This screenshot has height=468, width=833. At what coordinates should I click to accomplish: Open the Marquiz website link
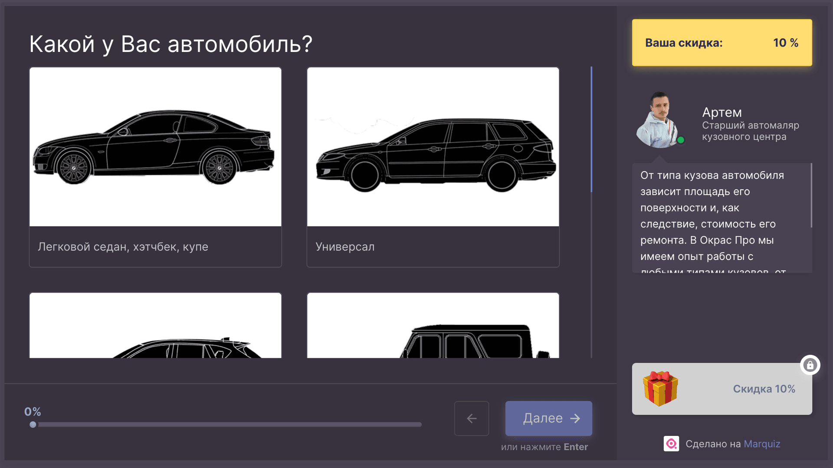(762, 444)
